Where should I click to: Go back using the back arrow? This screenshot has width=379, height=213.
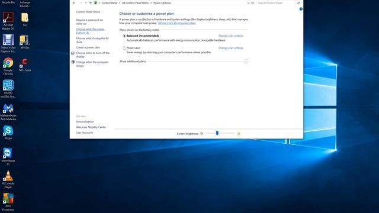point(74,3)
